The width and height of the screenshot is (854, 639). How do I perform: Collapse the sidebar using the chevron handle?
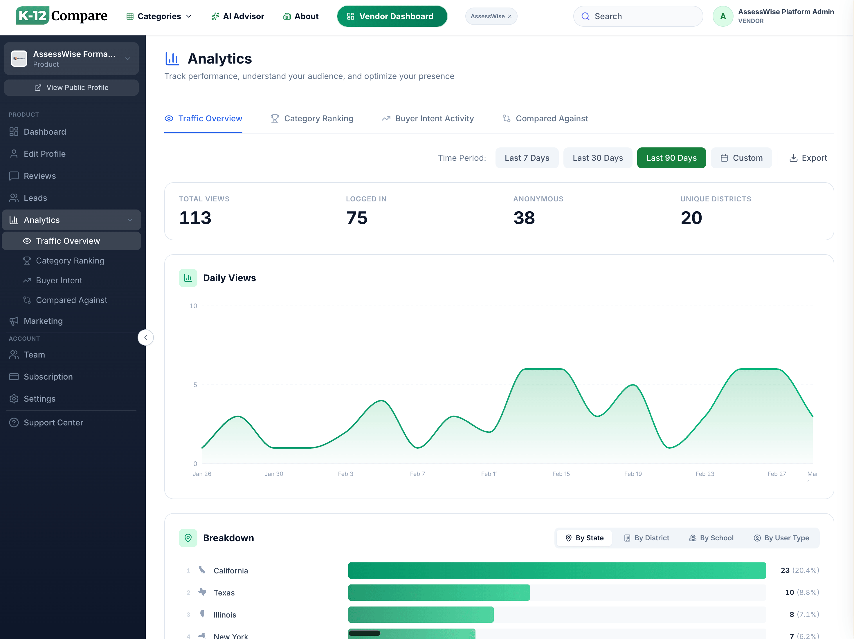pos(145,337)
